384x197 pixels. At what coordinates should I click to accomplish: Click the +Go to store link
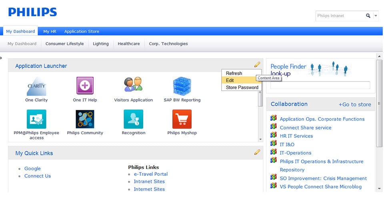coord(355,105)
